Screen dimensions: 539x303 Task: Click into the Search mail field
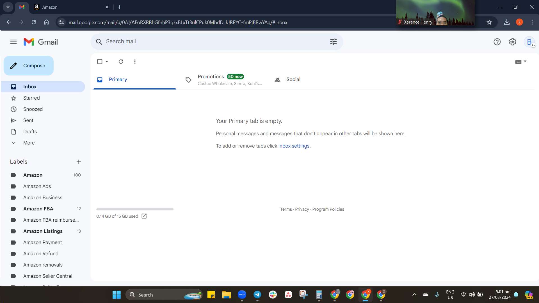point(217,42)
